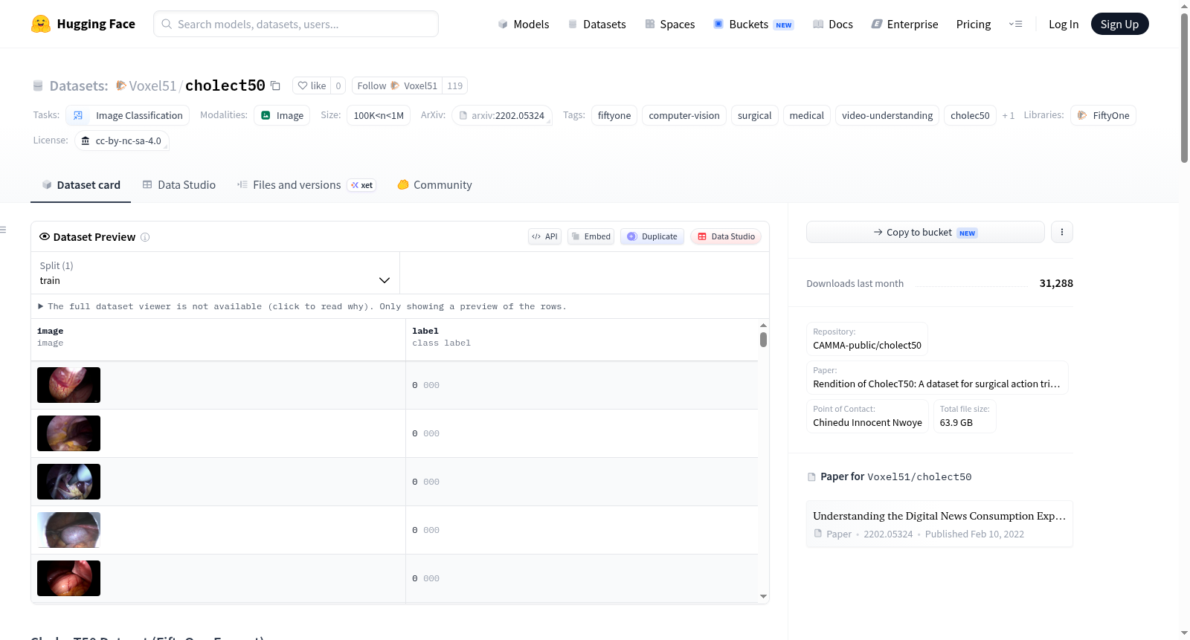
Task: Click the API button in Dataset Preview
Action: pos(544,236)
